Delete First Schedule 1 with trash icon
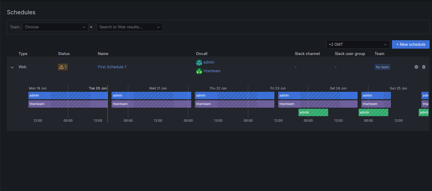 click(x=424, y=67)
